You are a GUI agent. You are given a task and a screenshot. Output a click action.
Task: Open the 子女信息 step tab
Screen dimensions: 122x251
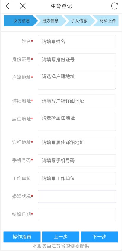79,21
